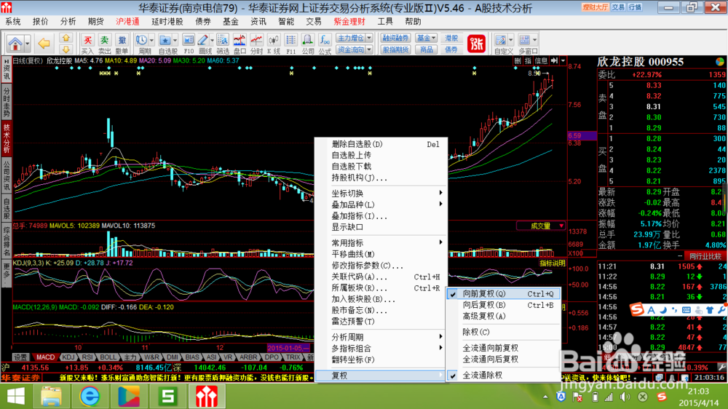Click the purple 6.59 price marker
Screen dimensions: 728x409
click(582, 135)
